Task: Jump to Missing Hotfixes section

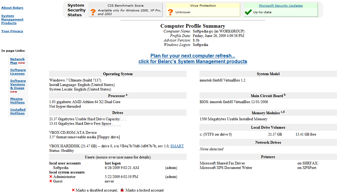Action: (x=17, y=100)
